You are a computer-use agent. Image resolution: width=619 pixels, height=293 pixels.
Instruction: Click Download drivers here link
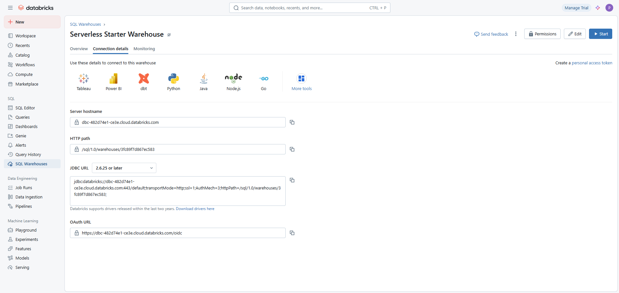coord(195,209)
